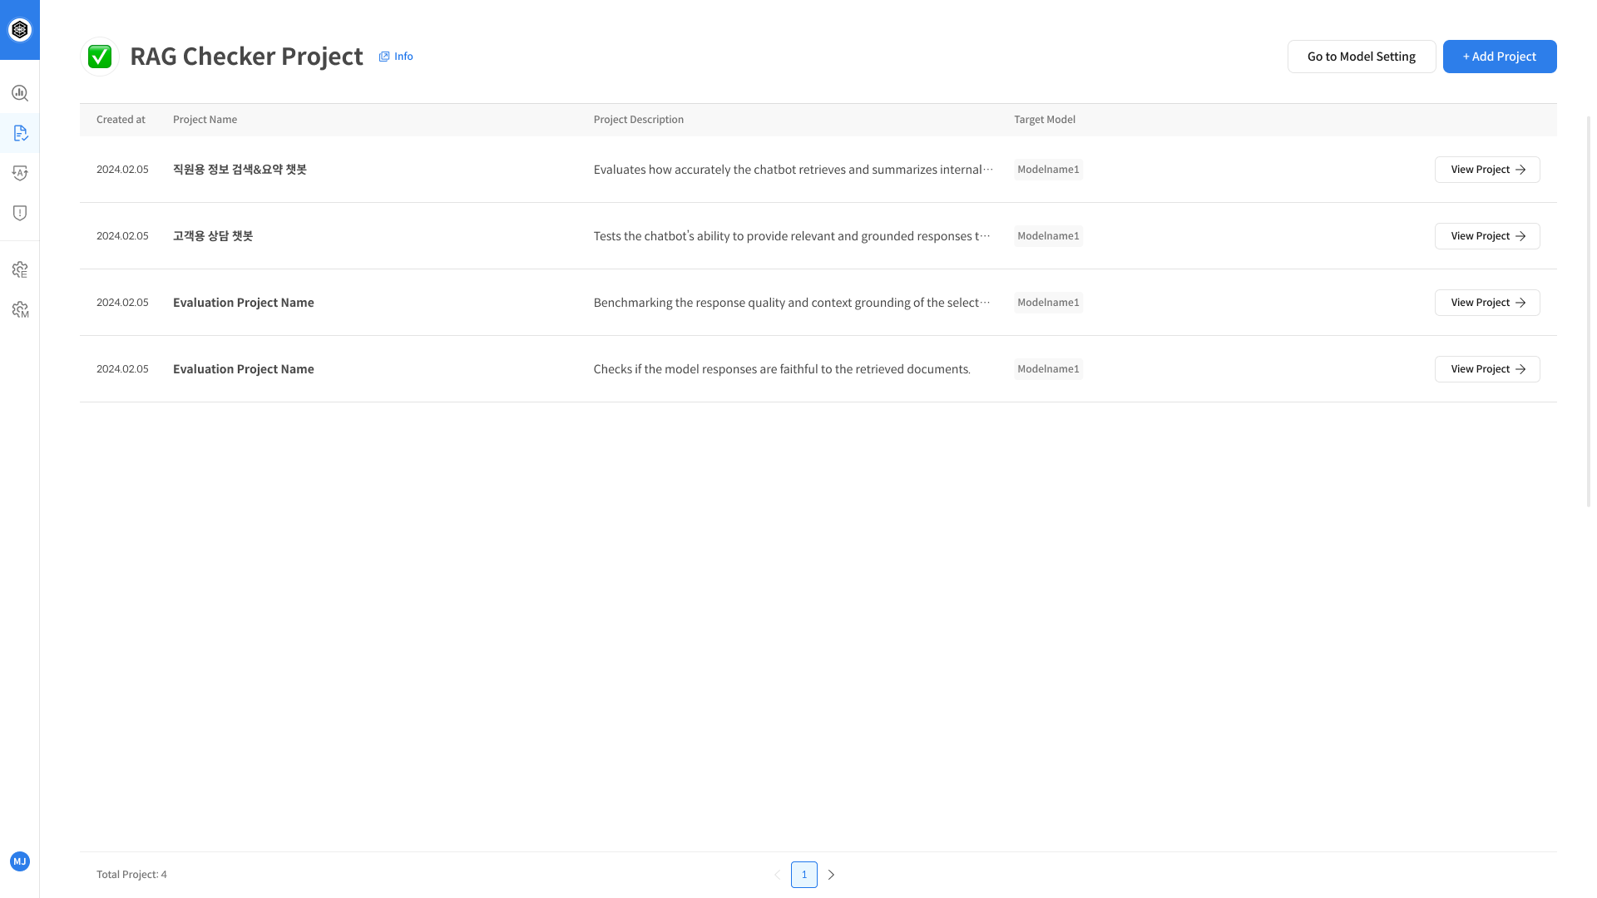This screenshot has width=1597, height=898.
Task: View project 고객용 상담 챗봇
Action: pyautogui.click(x=1487, y=236)
